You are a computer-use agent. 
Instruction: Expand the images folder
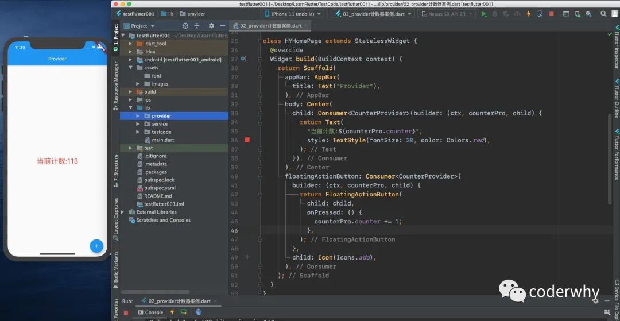[x=138, y=84]
